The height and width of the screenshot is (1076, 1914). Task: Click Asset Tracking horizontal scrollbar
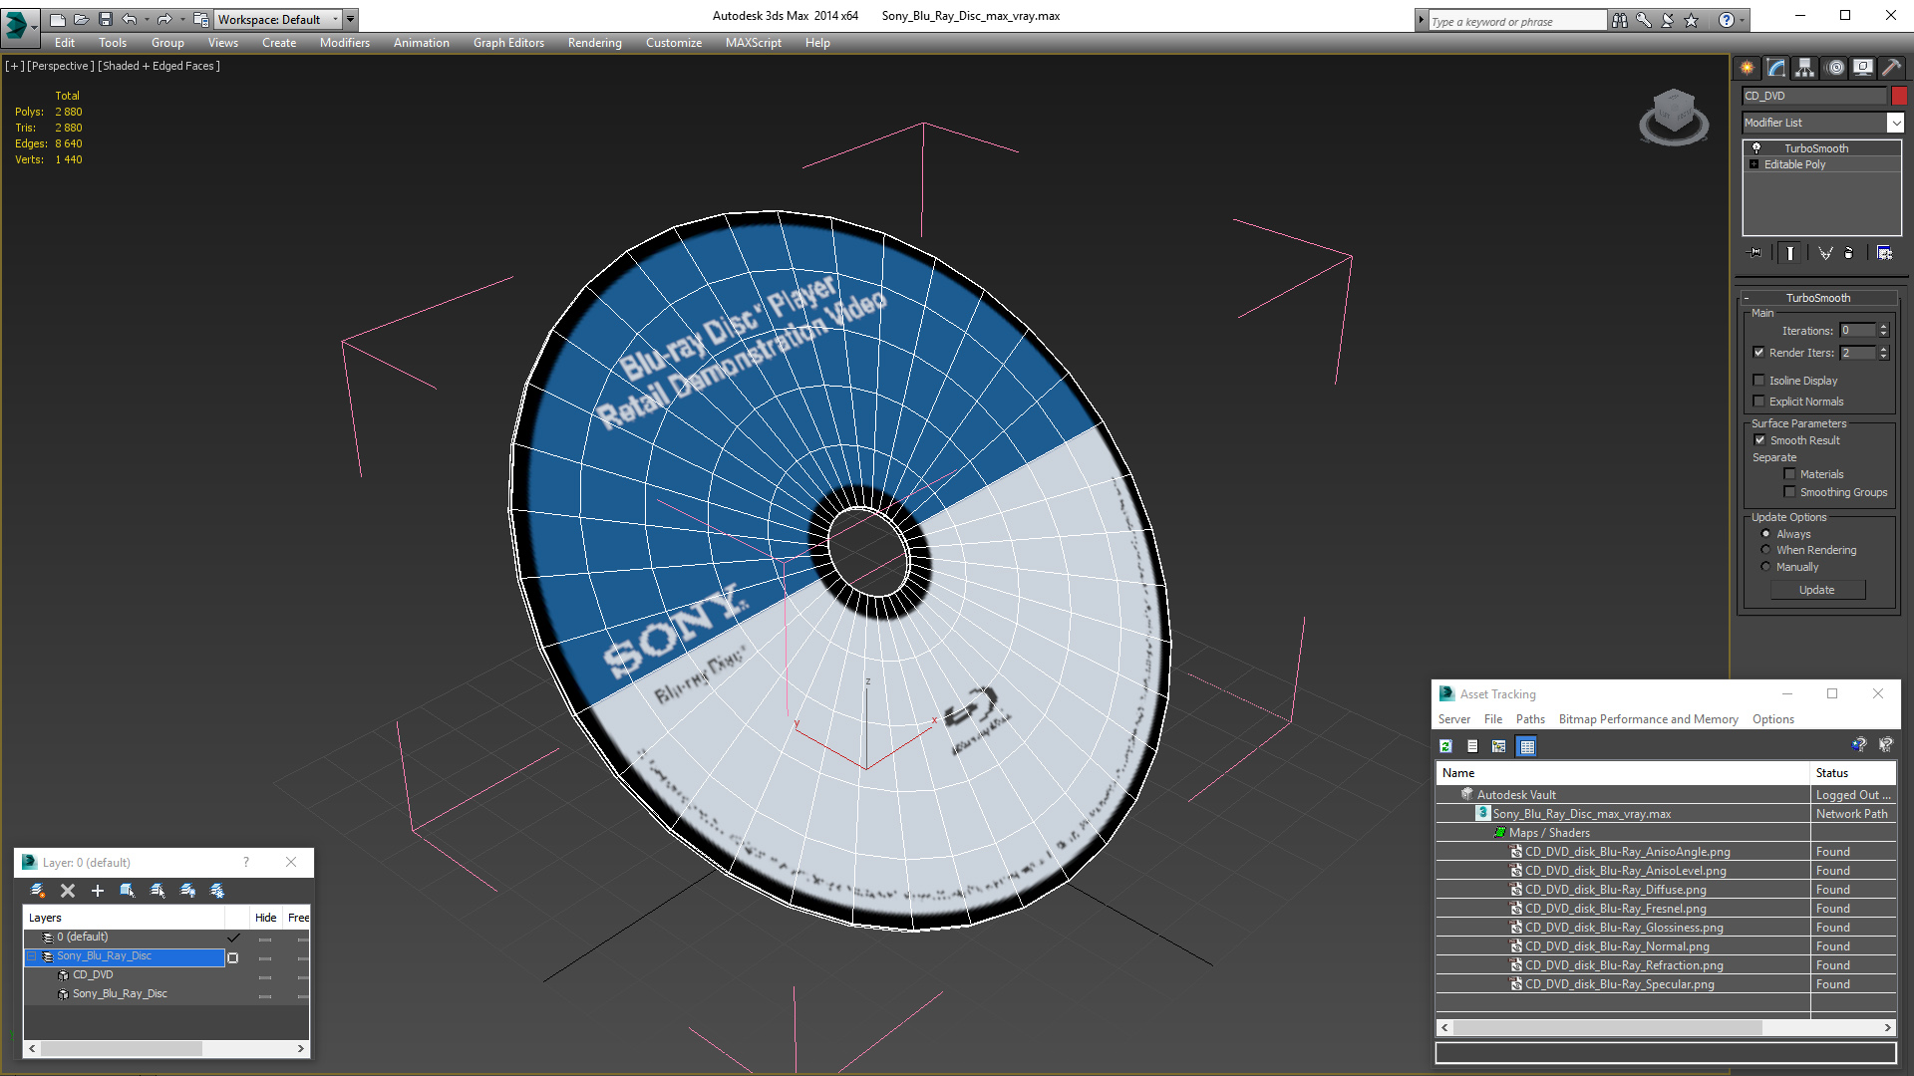(x=1665, y=1027)
